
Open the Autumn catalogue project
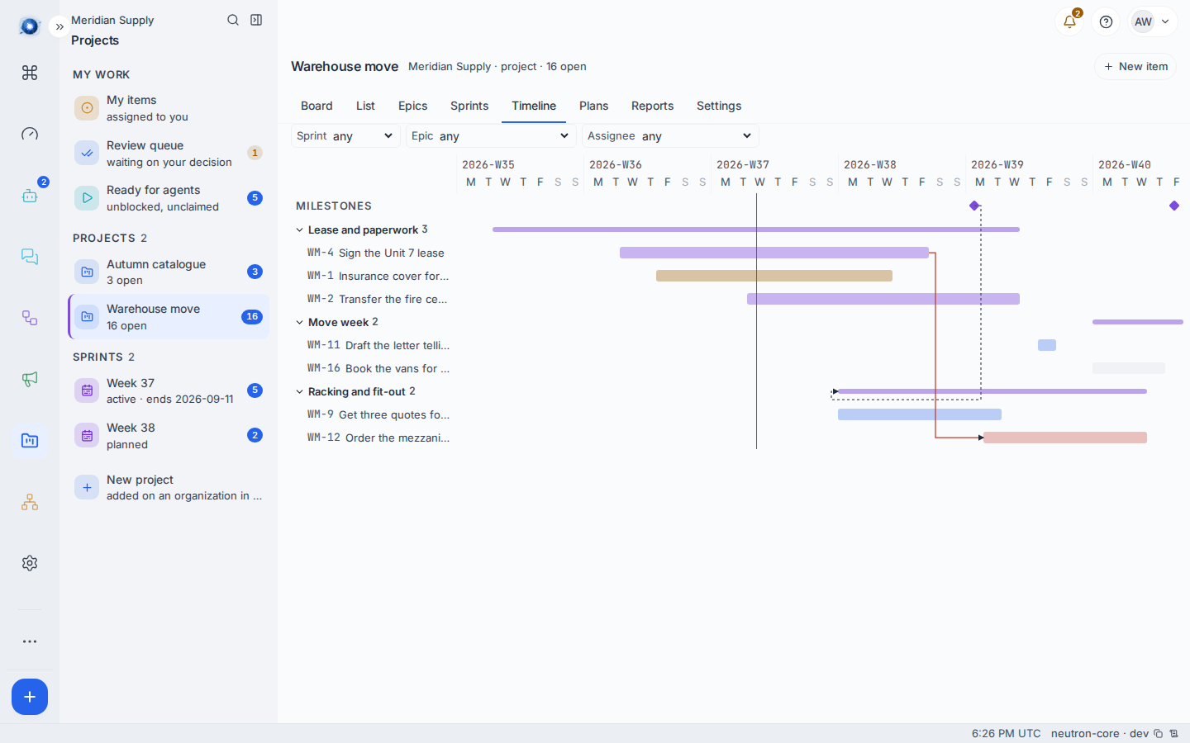[169, 272]
